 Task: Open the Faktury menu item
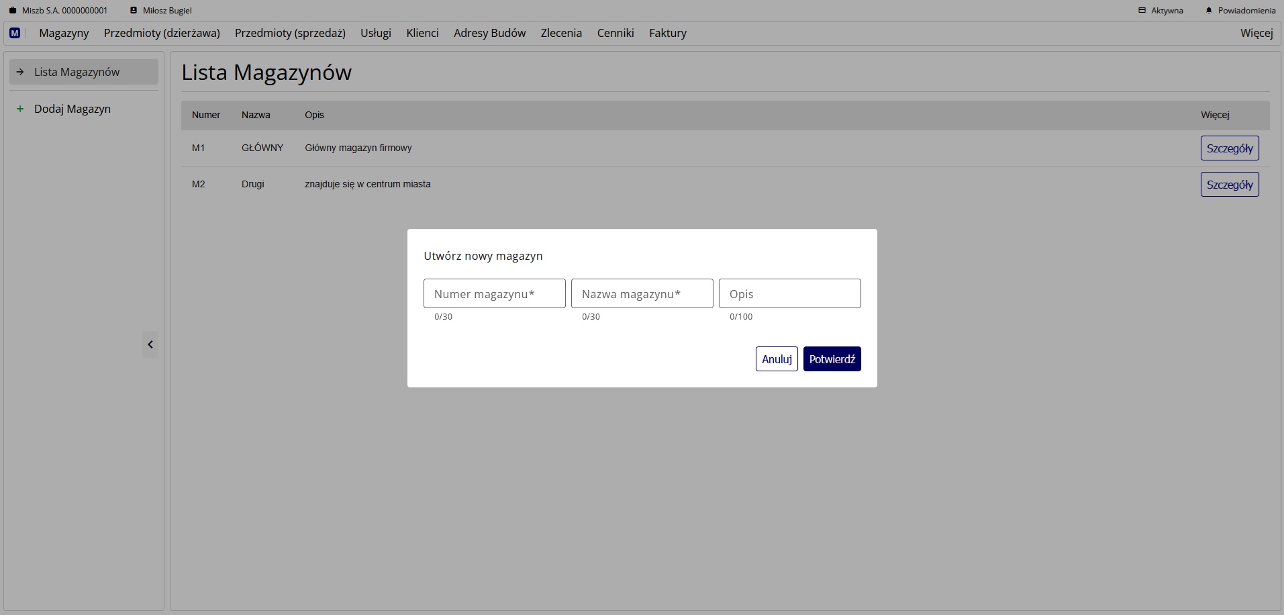tap(667, 33)
